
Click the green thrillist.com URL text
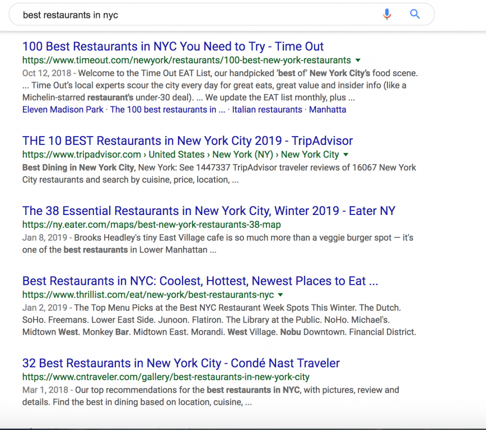pos(148,295)
